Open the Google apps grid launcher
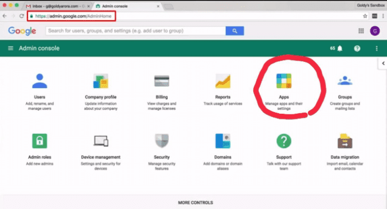Screen dimensions: 387x209 coord(361,31)
